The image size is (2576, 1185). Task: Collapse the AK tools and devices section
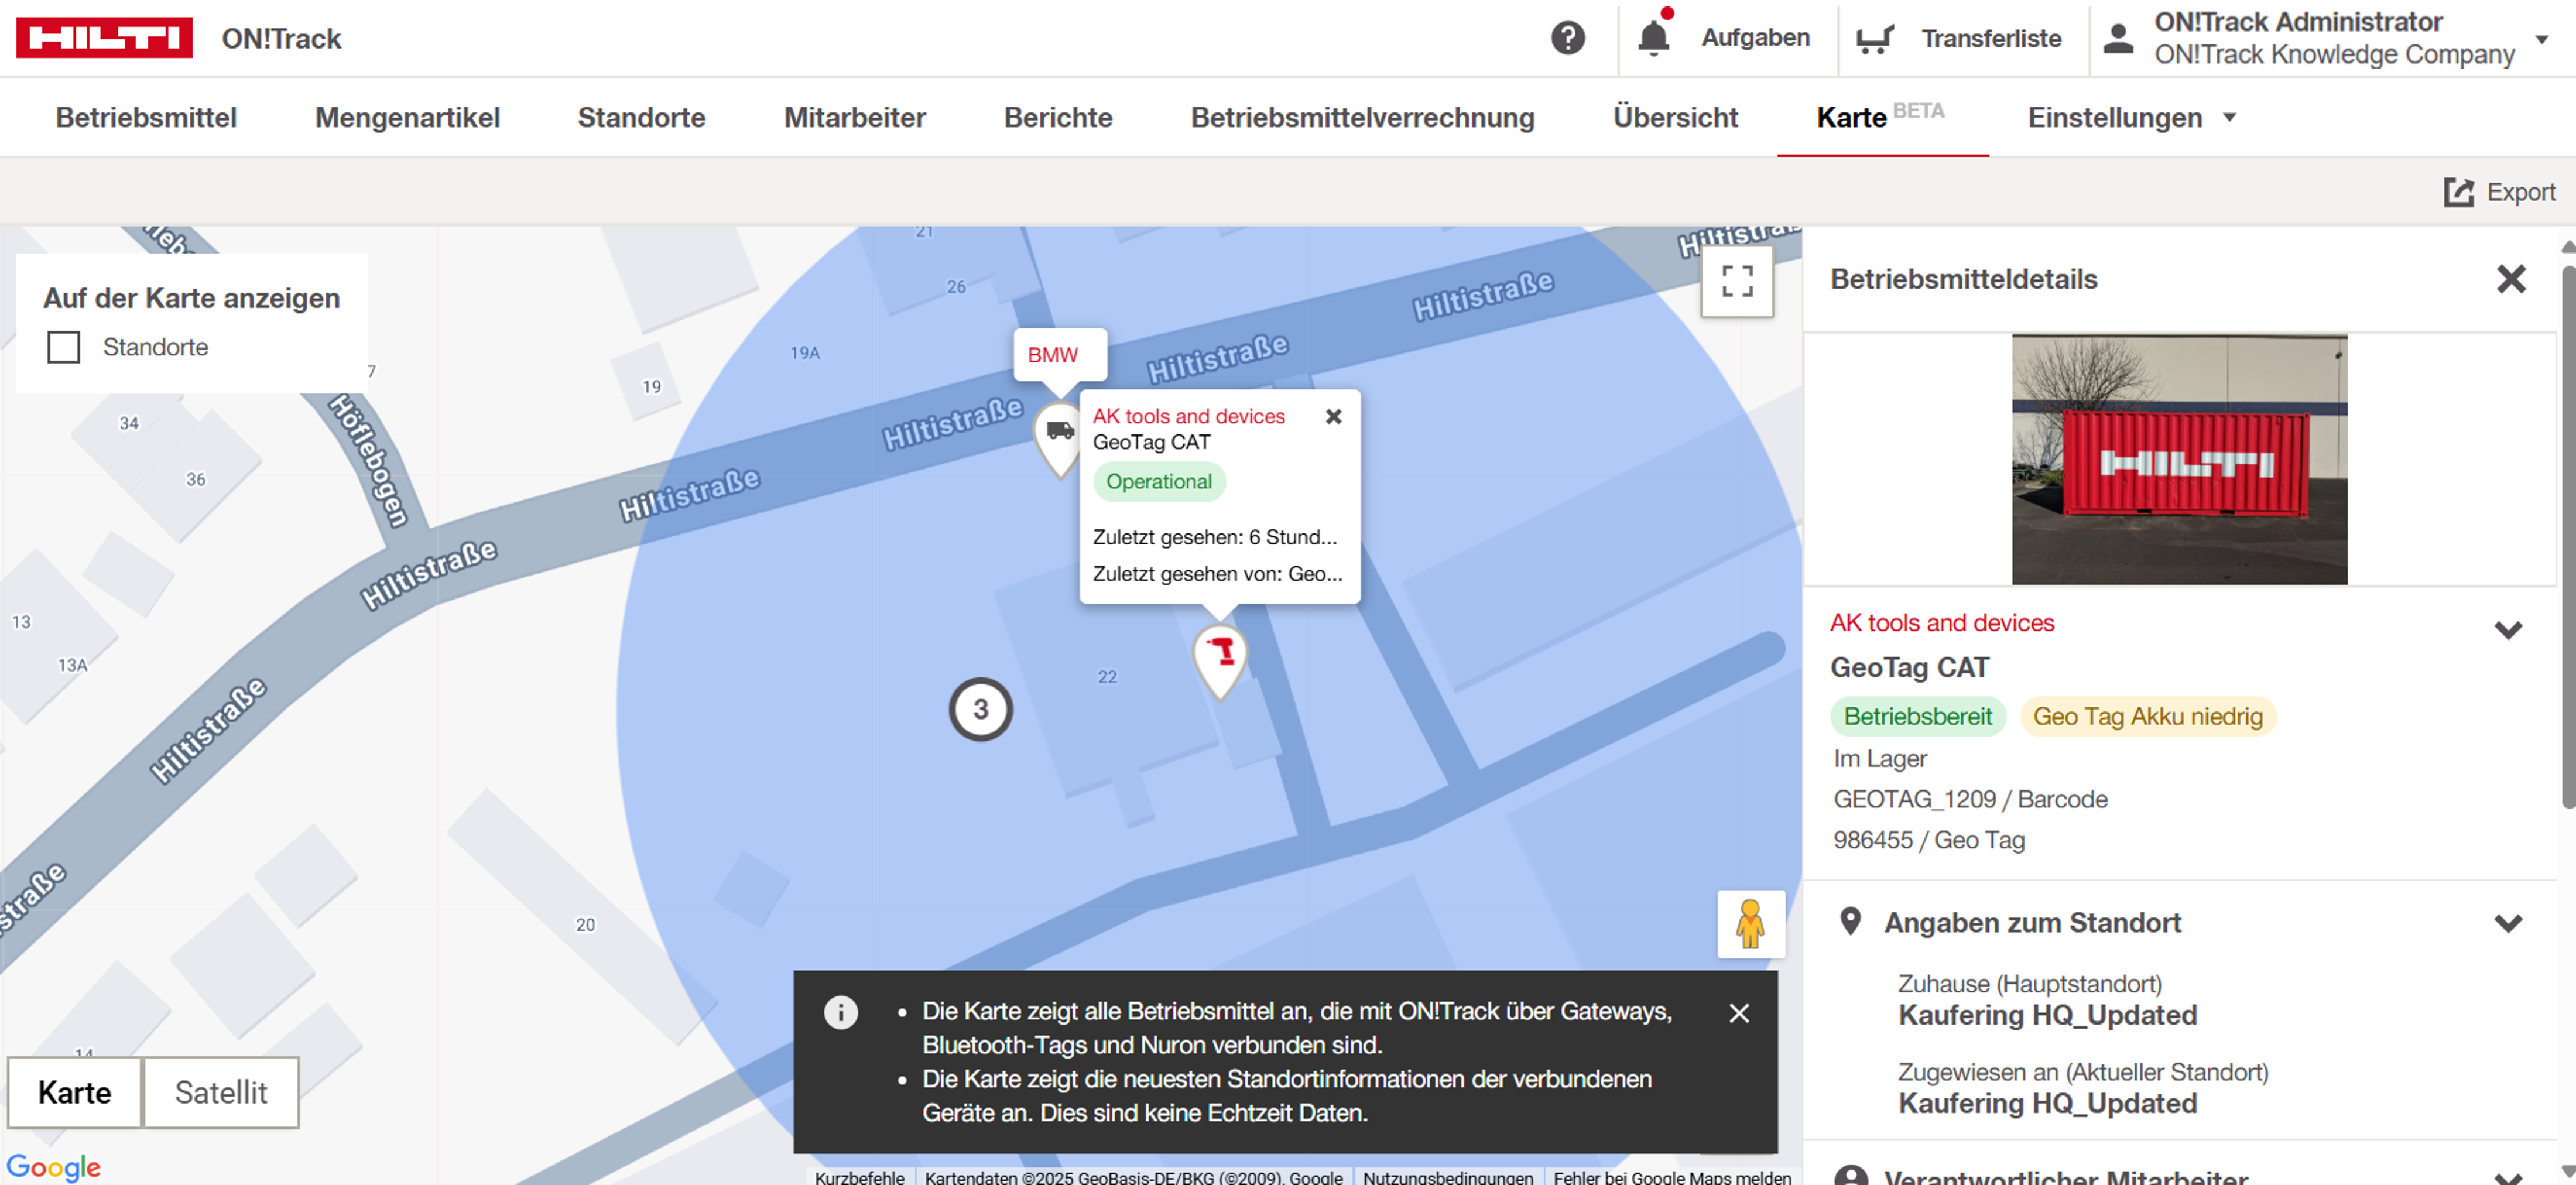2507,629
